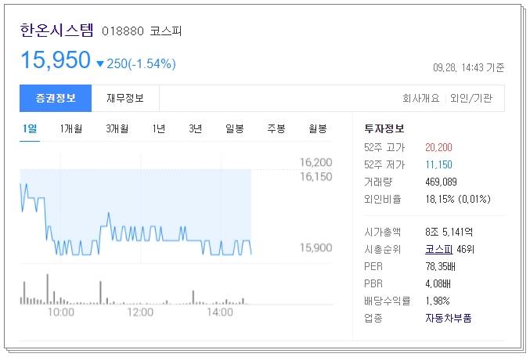Click the current price 15,950
The width and height of the screenshot is (530, 357).
click(x=56, y=60)
